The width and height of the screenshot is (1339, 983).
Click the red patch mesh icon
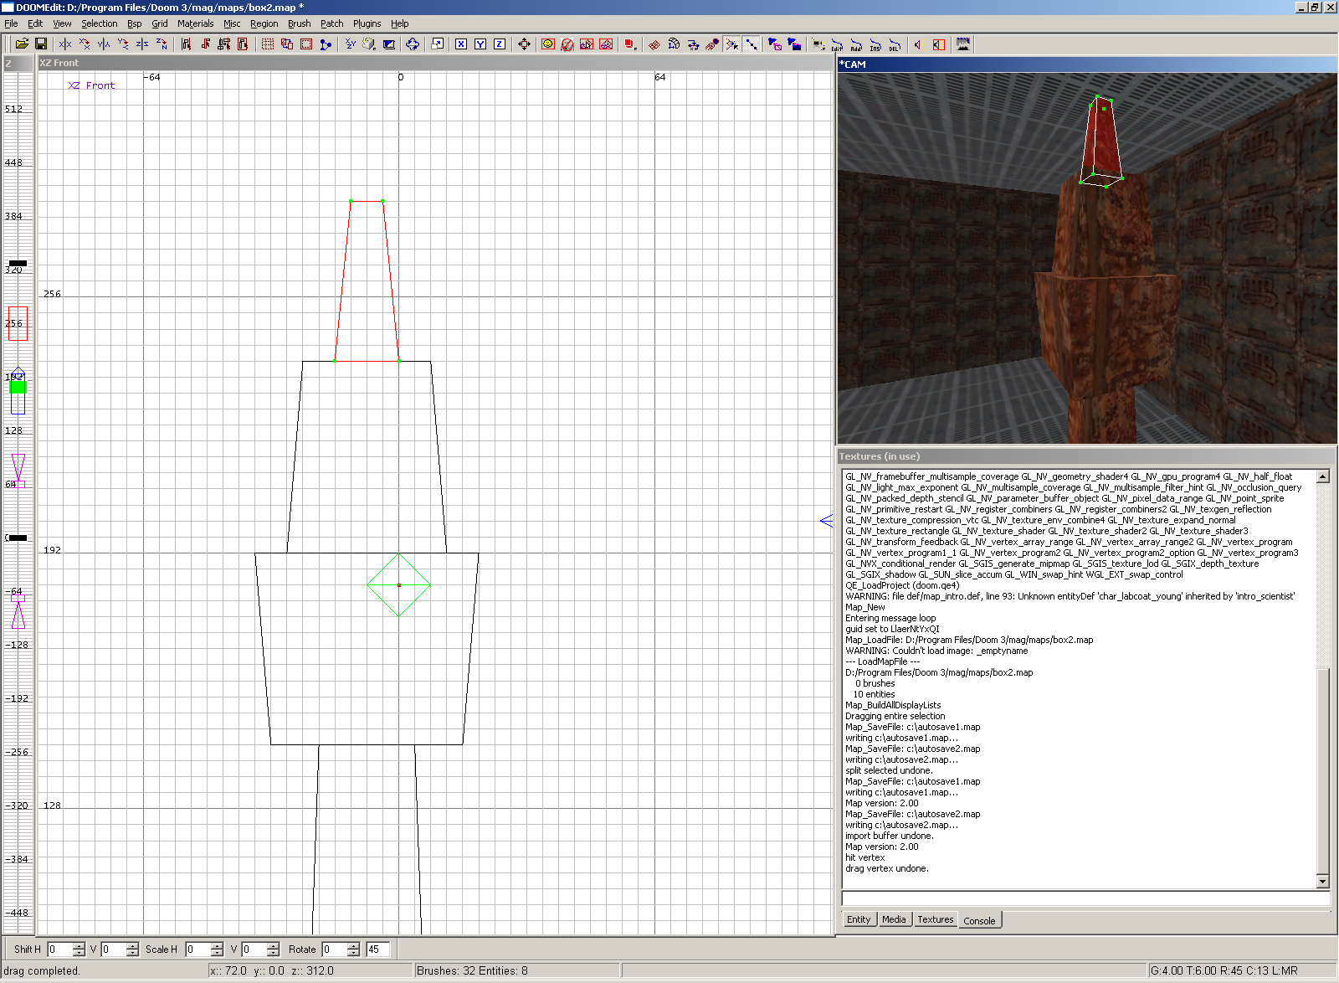[654, 44]
